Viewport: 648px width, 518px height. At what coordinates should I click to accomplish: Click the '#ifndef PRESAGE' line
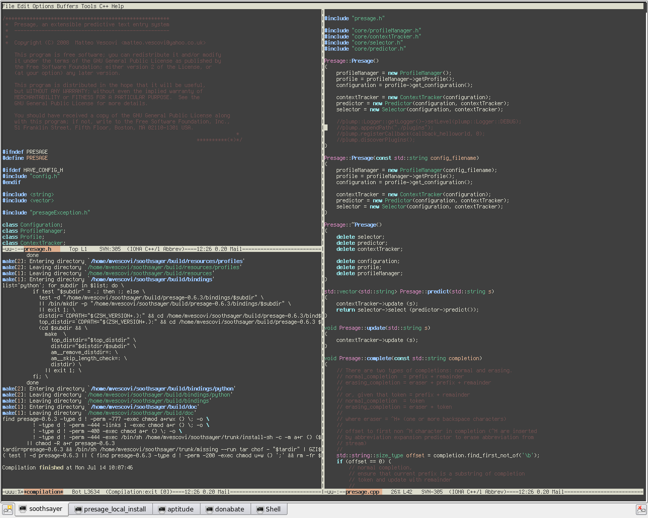point(25,152)
